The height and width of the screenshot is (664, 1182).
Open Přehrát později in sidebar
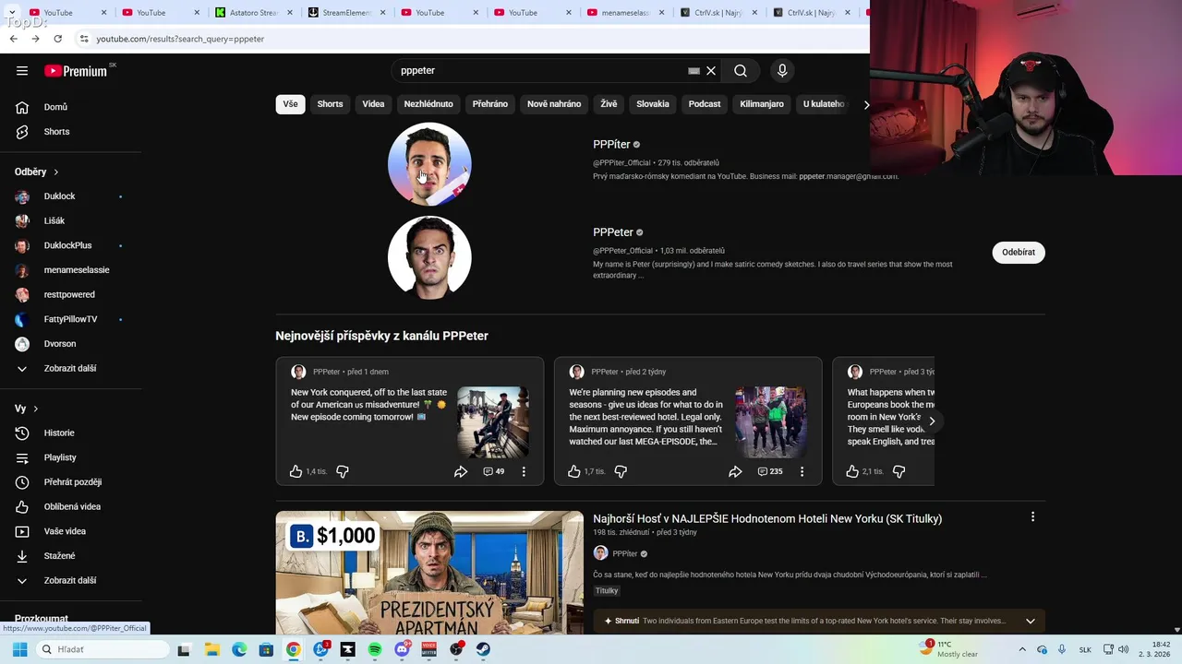click(x=73, y=482)
